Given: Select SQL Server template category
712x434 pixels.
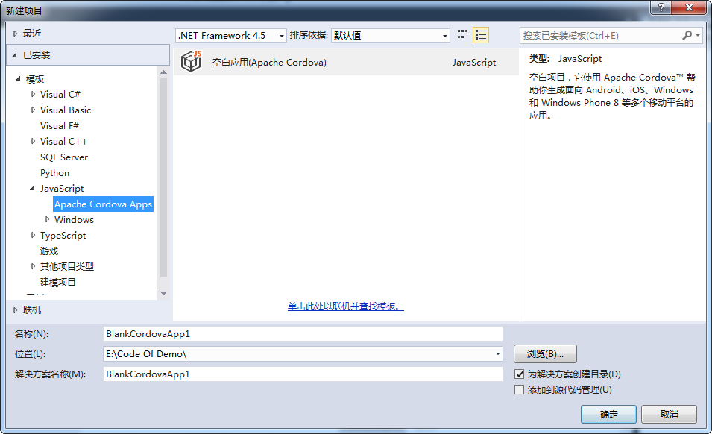Looking at the screenshot, I should pos(63,157).
